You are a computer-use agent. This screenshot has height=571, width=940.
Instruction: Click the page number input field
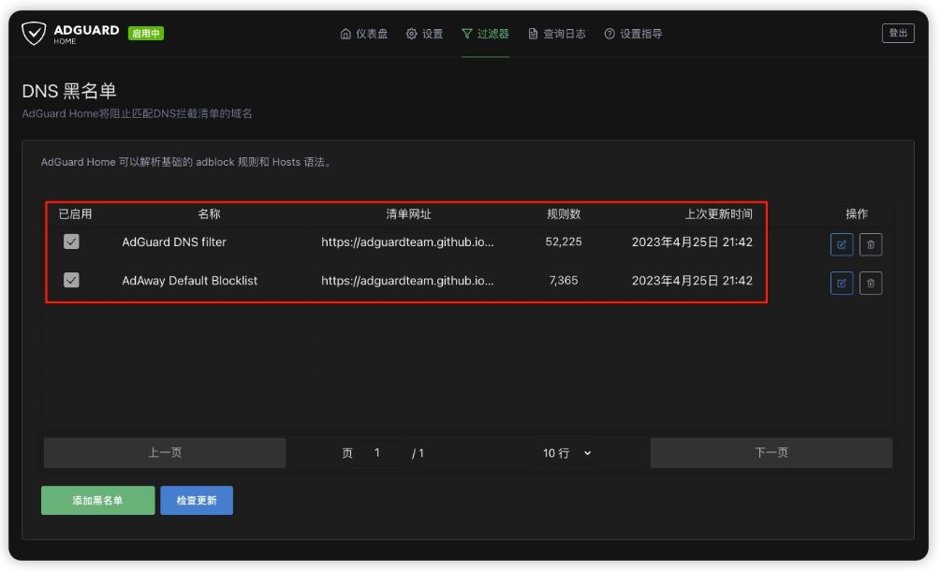(381, 453)
